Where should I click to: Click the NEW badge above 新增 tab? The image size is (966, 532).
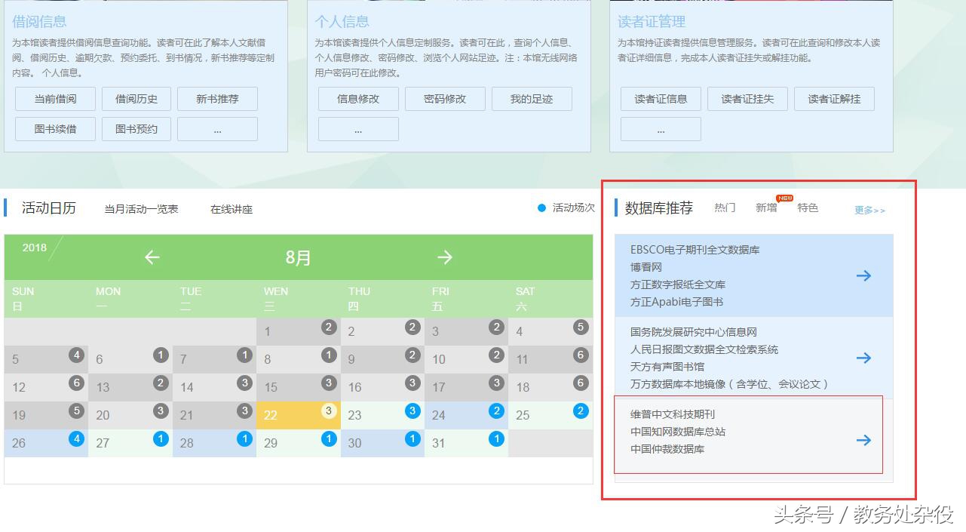tap(784, 197)
